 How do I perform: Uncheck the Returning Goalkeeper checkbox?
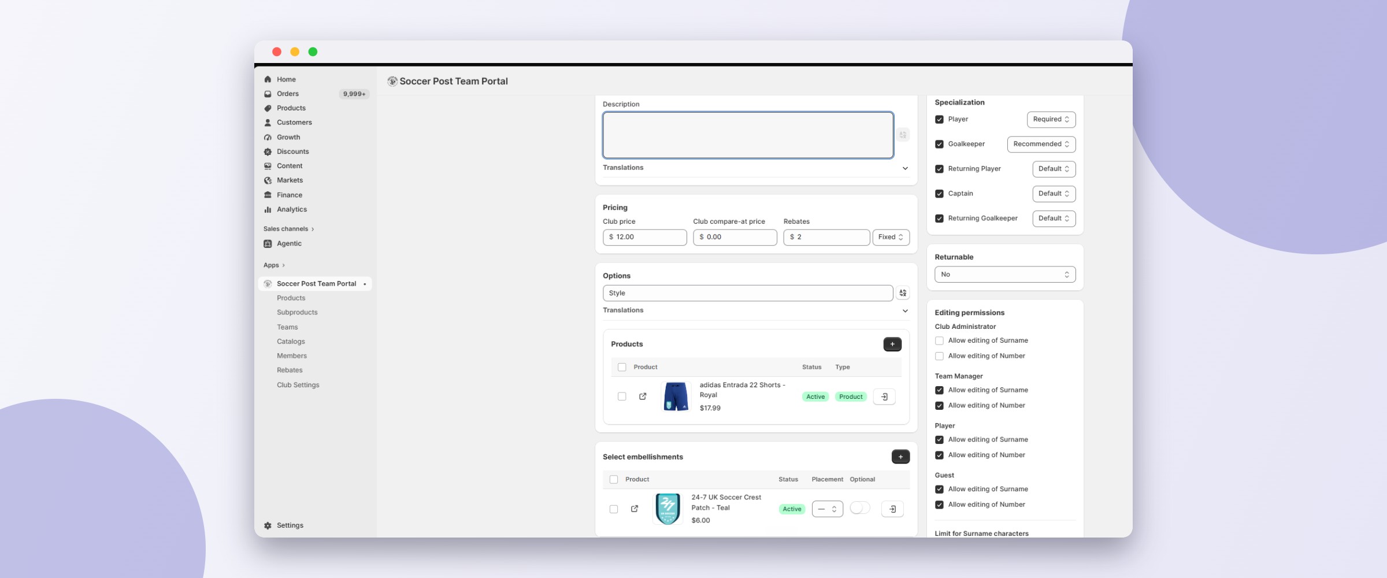(939, 218)
